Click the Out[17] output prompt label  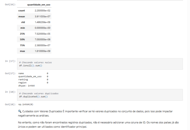(x=10, y=73)
